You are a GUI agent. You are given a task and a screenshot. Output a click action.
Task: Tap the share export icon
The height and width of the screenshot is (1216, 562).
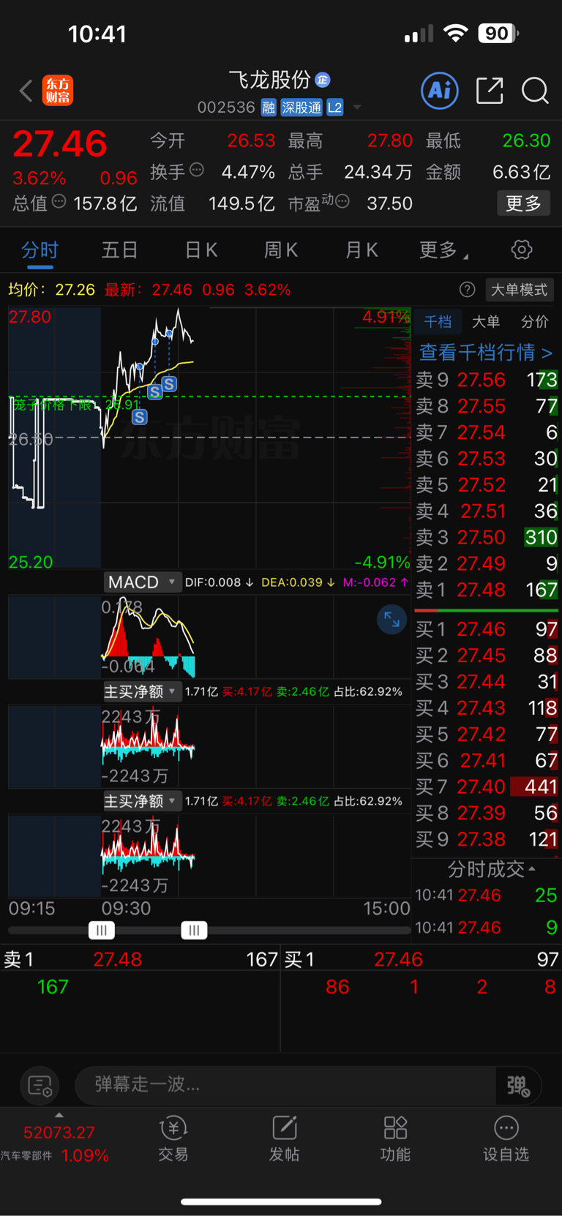tap(490, 91)
